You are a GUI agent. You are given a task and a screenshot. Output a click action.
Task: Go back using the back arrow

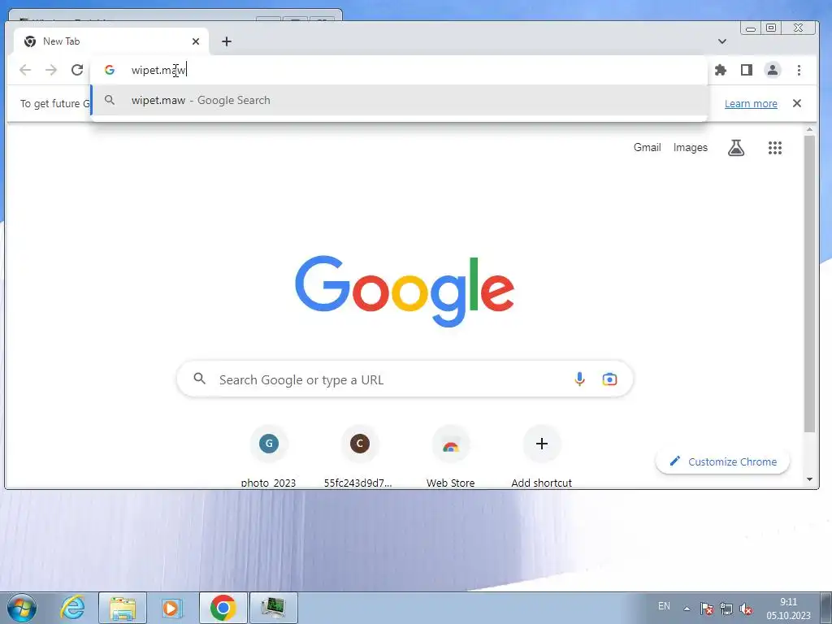25,70
